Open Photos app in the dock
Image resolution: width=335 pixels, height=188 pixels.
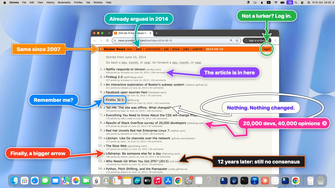(x=76, y=181)
